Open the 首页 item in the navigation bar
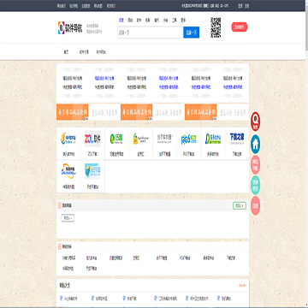This screenshot has height=308, width=308. coord(66,52)
